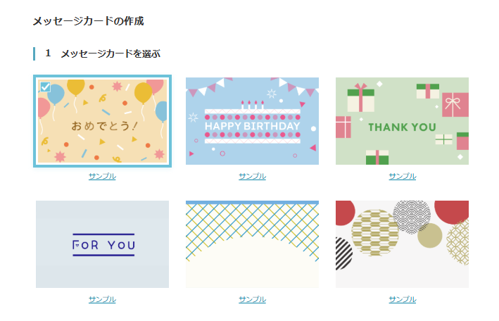Choose the blue and yellow lattice card

(252, 244)
